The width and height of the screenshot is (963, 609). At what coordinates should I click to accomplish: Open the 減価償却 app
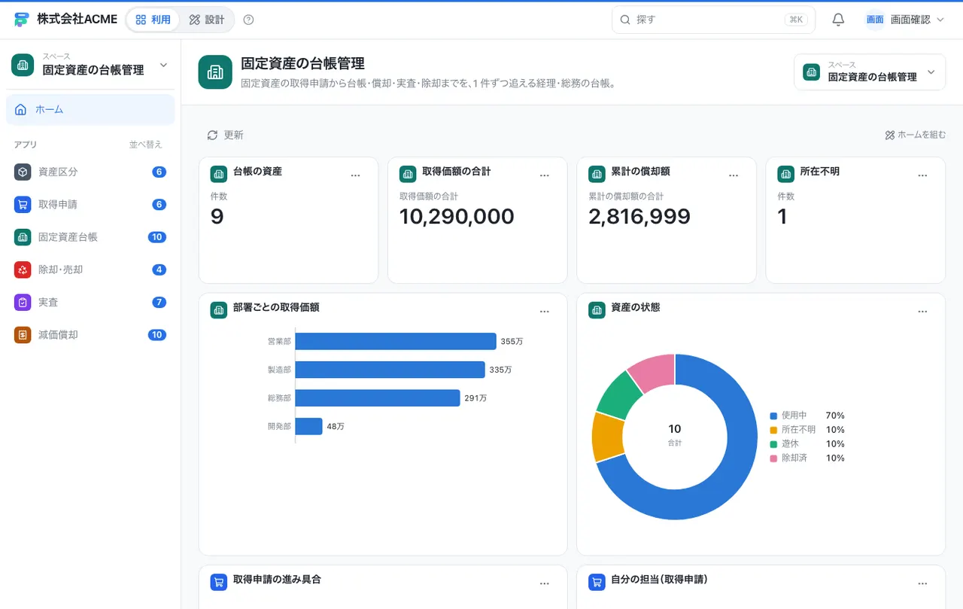point(90,335)
